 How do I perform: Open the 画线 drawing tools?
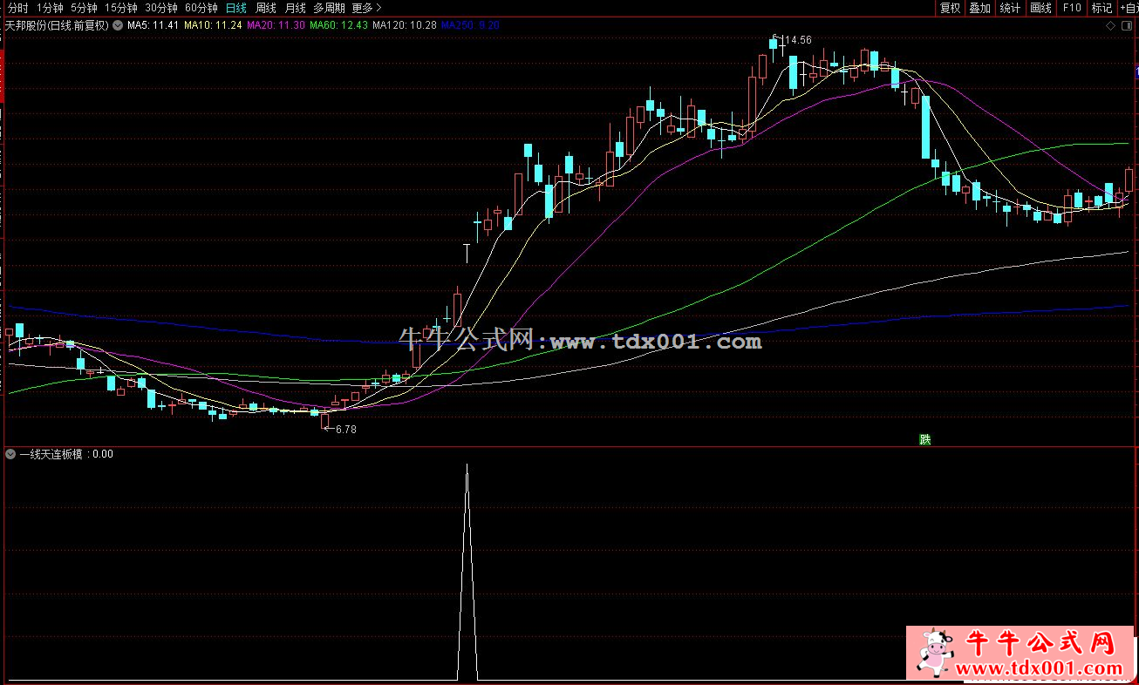[1040, 8]
